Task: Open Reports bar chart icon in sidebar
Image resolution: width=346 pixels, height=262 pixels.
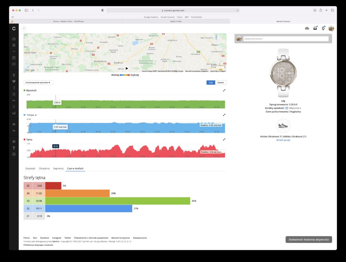Action: pos(14,113)
